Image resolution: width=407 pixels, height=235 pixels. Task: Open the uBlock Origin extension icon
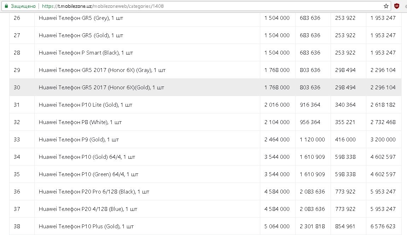tap(397, 6)
